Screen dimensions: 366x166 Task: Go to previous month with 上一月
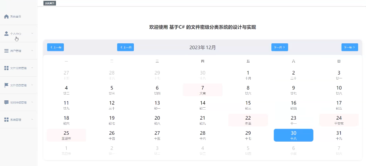(126, 47)
